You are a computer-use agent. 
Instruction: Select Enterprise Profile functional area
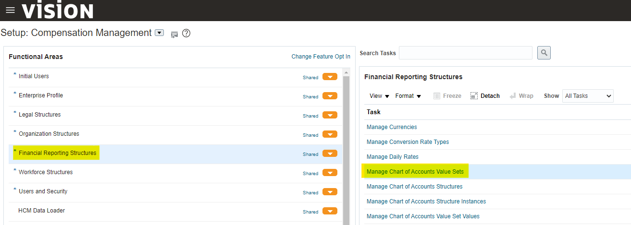pos(40,95)
